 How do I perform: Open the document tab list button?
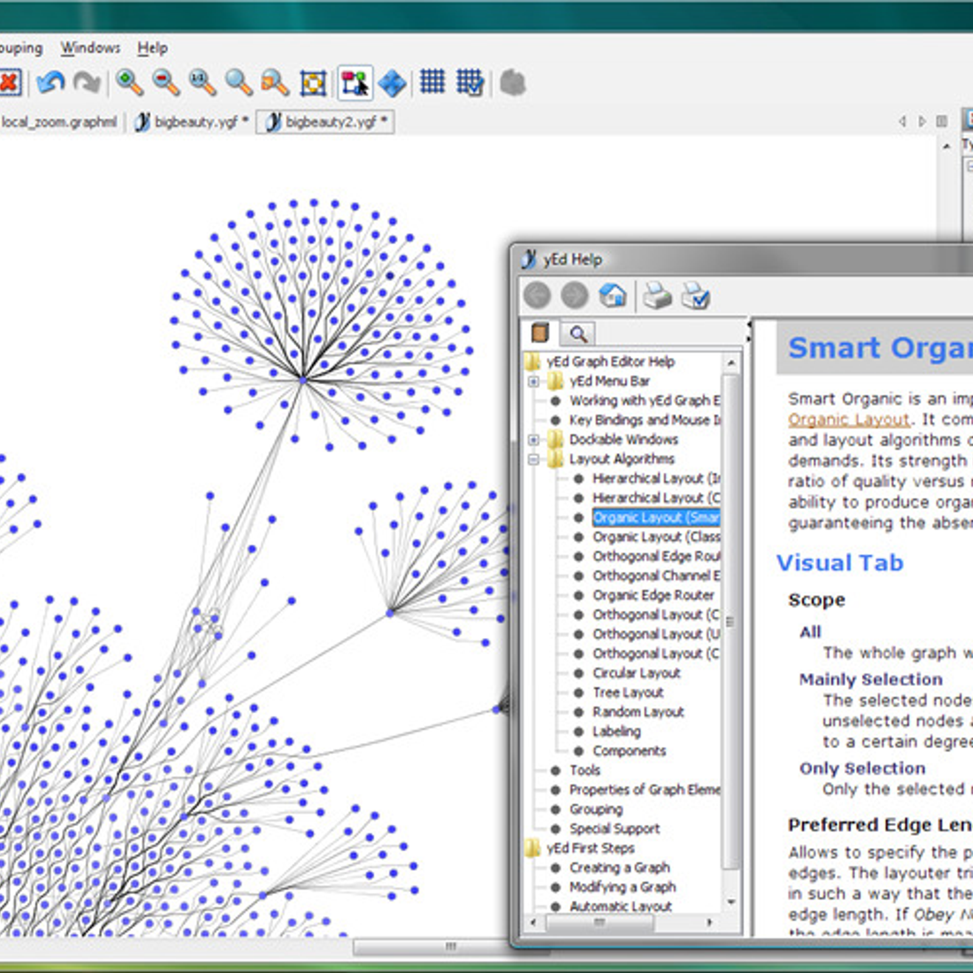(x=941, y=121)
